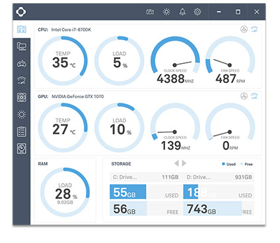Click the GPU row blue tuning icon
This screenshot has width=280, height=243.
click(x=254, y=96)
